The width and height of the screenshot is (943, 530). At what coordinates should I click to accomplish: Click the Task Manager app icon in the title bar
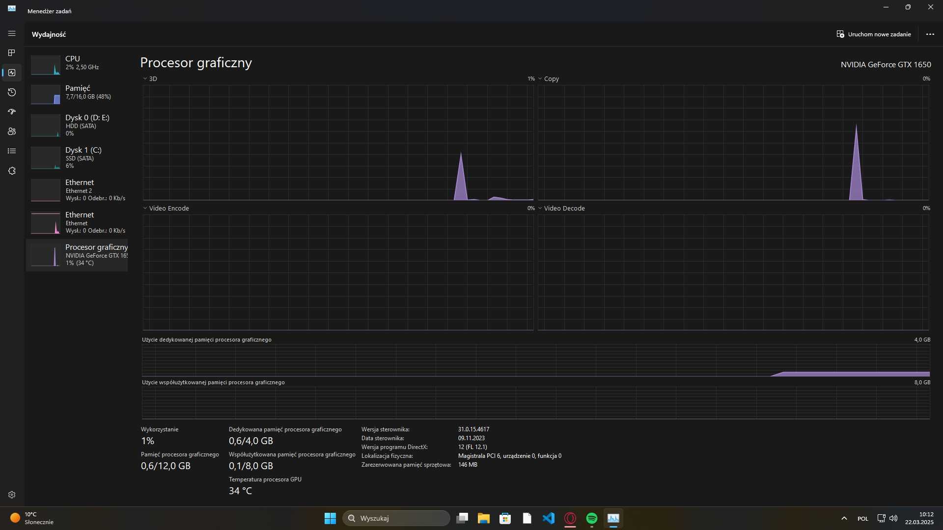tap(12, 8)
